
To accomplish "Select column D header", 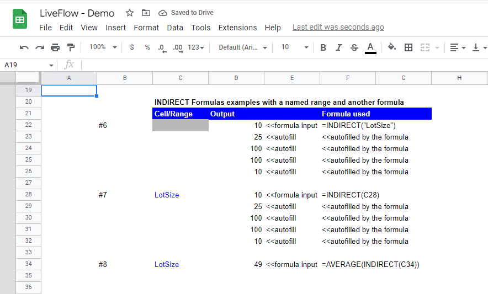I will (x=236, y=78).
